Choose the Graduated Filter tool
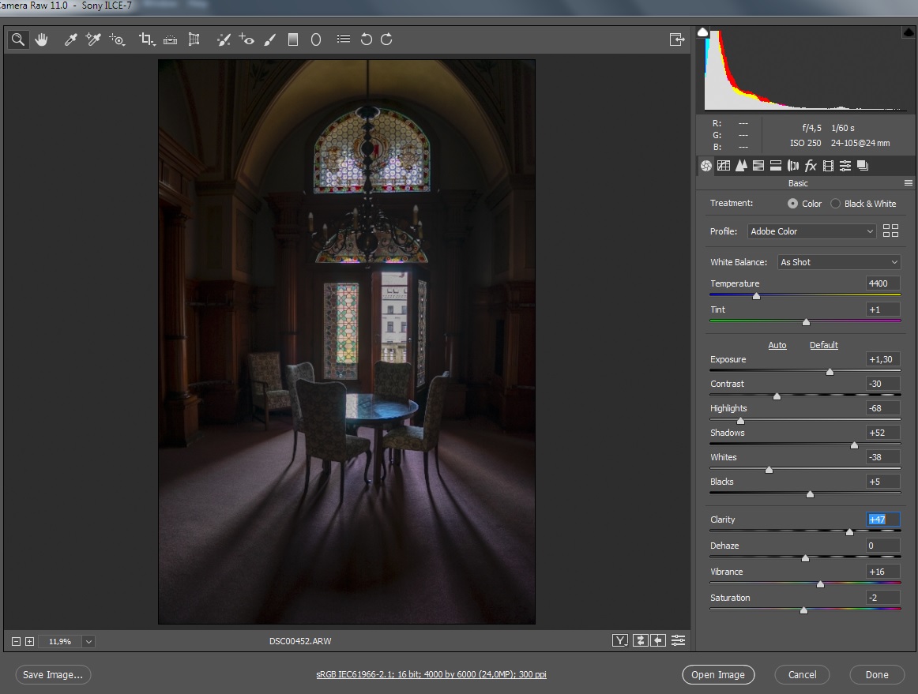Image resolution: width=918 pixels, height=694 pixels. point(293,39)
